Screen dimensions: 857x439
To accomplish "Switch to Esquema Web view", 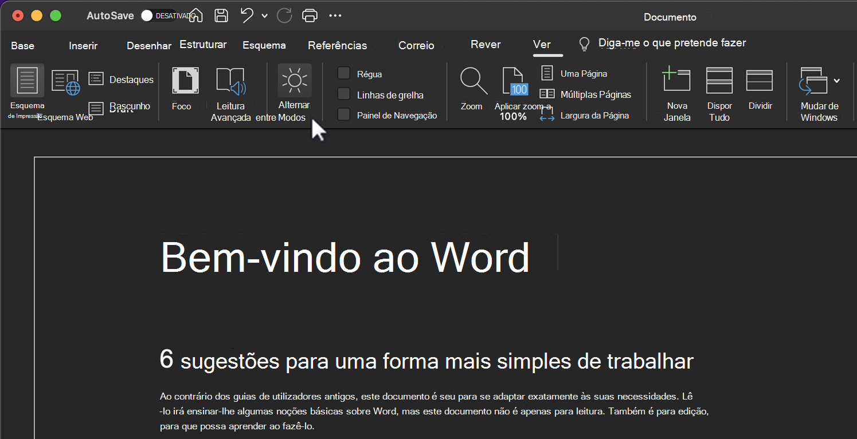I will click(x=65, y=82).
